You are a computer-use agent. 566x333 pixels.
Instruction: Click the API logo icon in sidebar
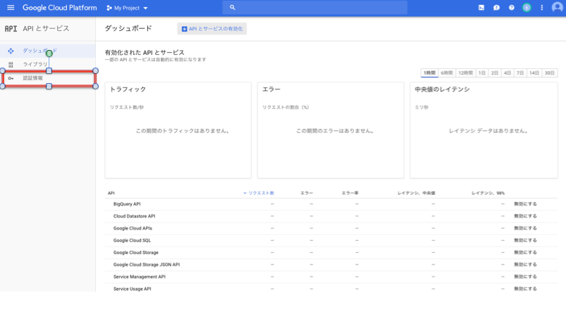coord(11,28)
